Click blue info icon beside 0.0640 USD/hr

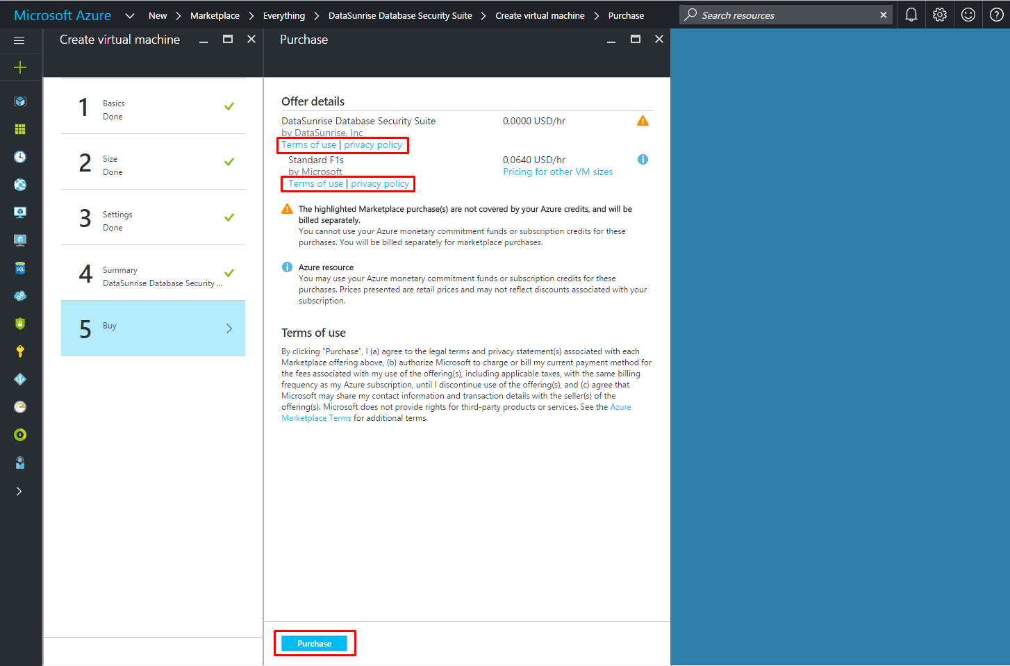[x=643, y=160]
